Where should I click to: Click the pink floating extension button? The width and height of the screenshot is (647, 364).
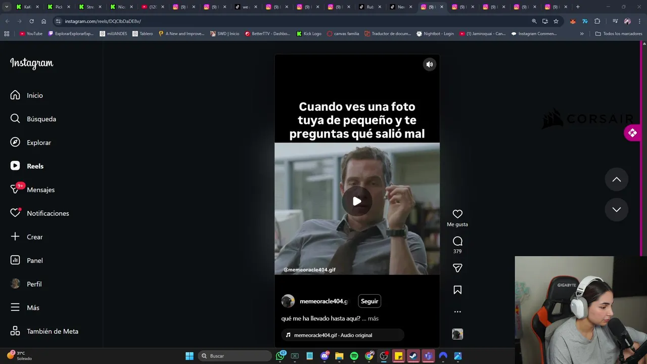[x=632, y=133]
